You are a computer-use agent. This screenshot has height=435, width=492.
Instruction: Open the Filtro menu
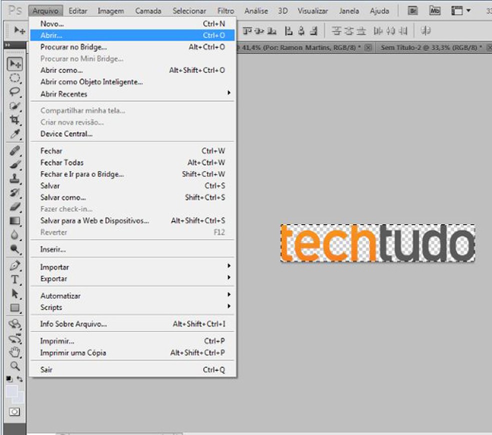click(x=225, y=11)
